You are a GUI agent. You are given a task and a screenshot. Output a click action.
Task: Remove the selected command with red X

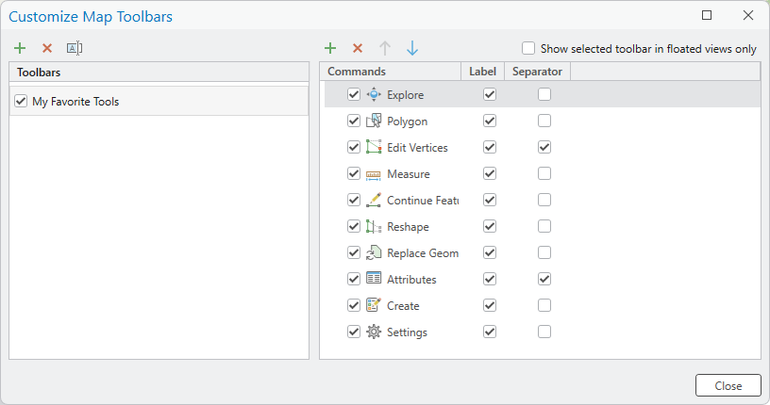coord(358,48)
